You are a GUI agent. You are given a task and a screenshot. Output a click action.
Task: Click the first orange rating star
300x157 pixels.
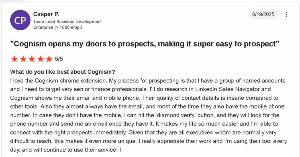(14, 59)
